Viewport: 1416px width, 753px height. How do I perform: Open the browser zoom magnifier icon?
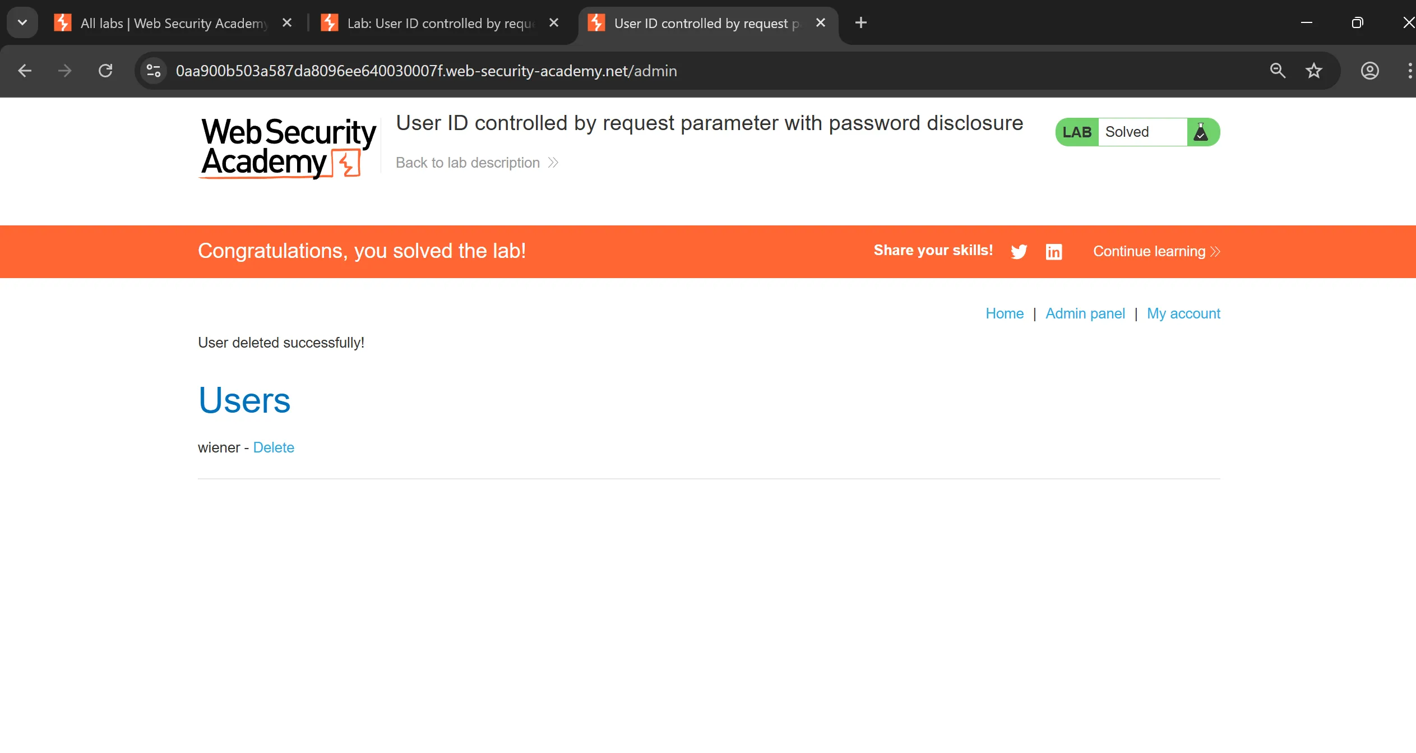coord(1278,71)
